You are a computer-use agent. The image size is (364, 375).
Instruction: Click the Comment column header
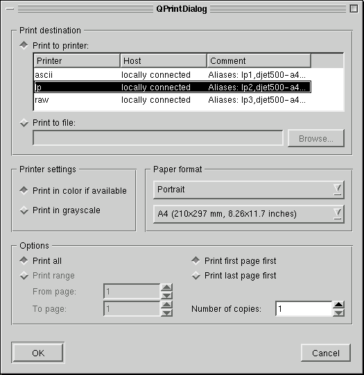(x=259, y=60)
